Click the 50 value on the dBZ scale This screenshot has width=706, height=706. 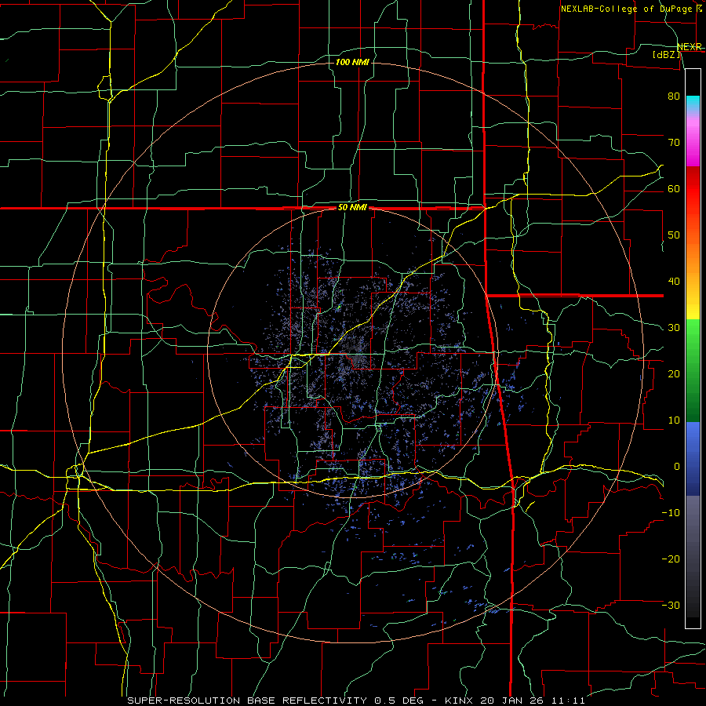coord(674,235)
